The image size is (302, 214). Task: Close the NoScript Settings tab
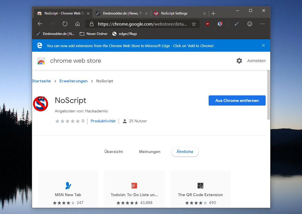[x=205, y=14]
